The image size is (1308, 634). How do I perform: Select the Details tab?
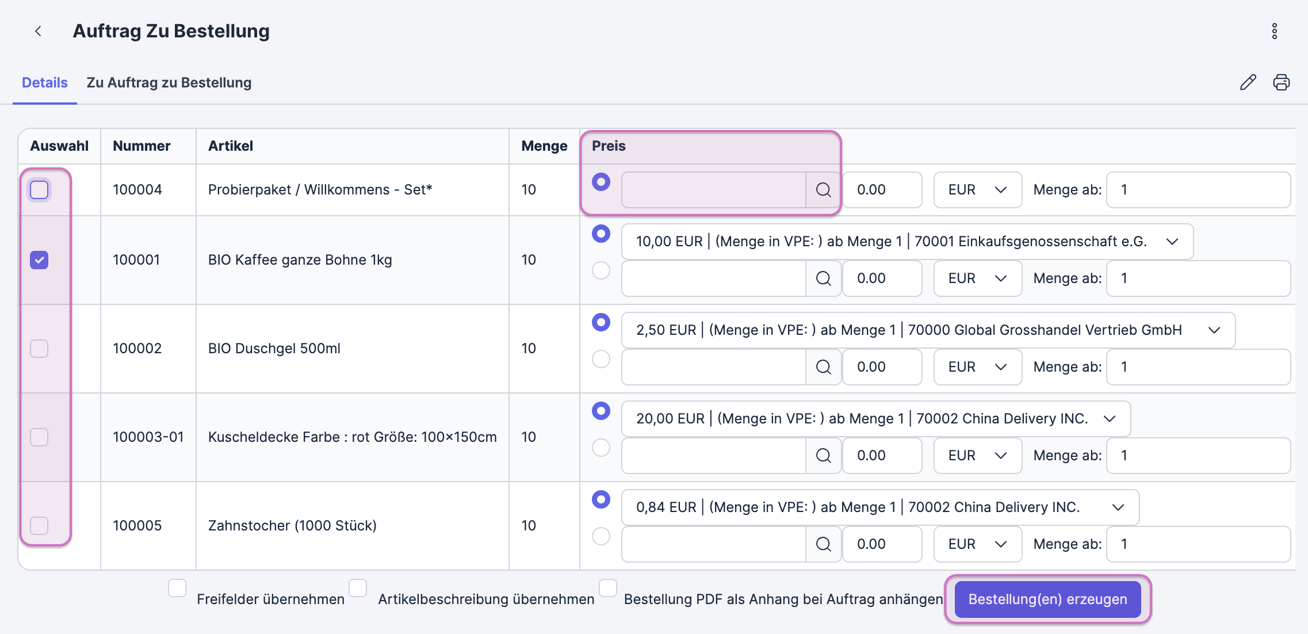point(45,83)
